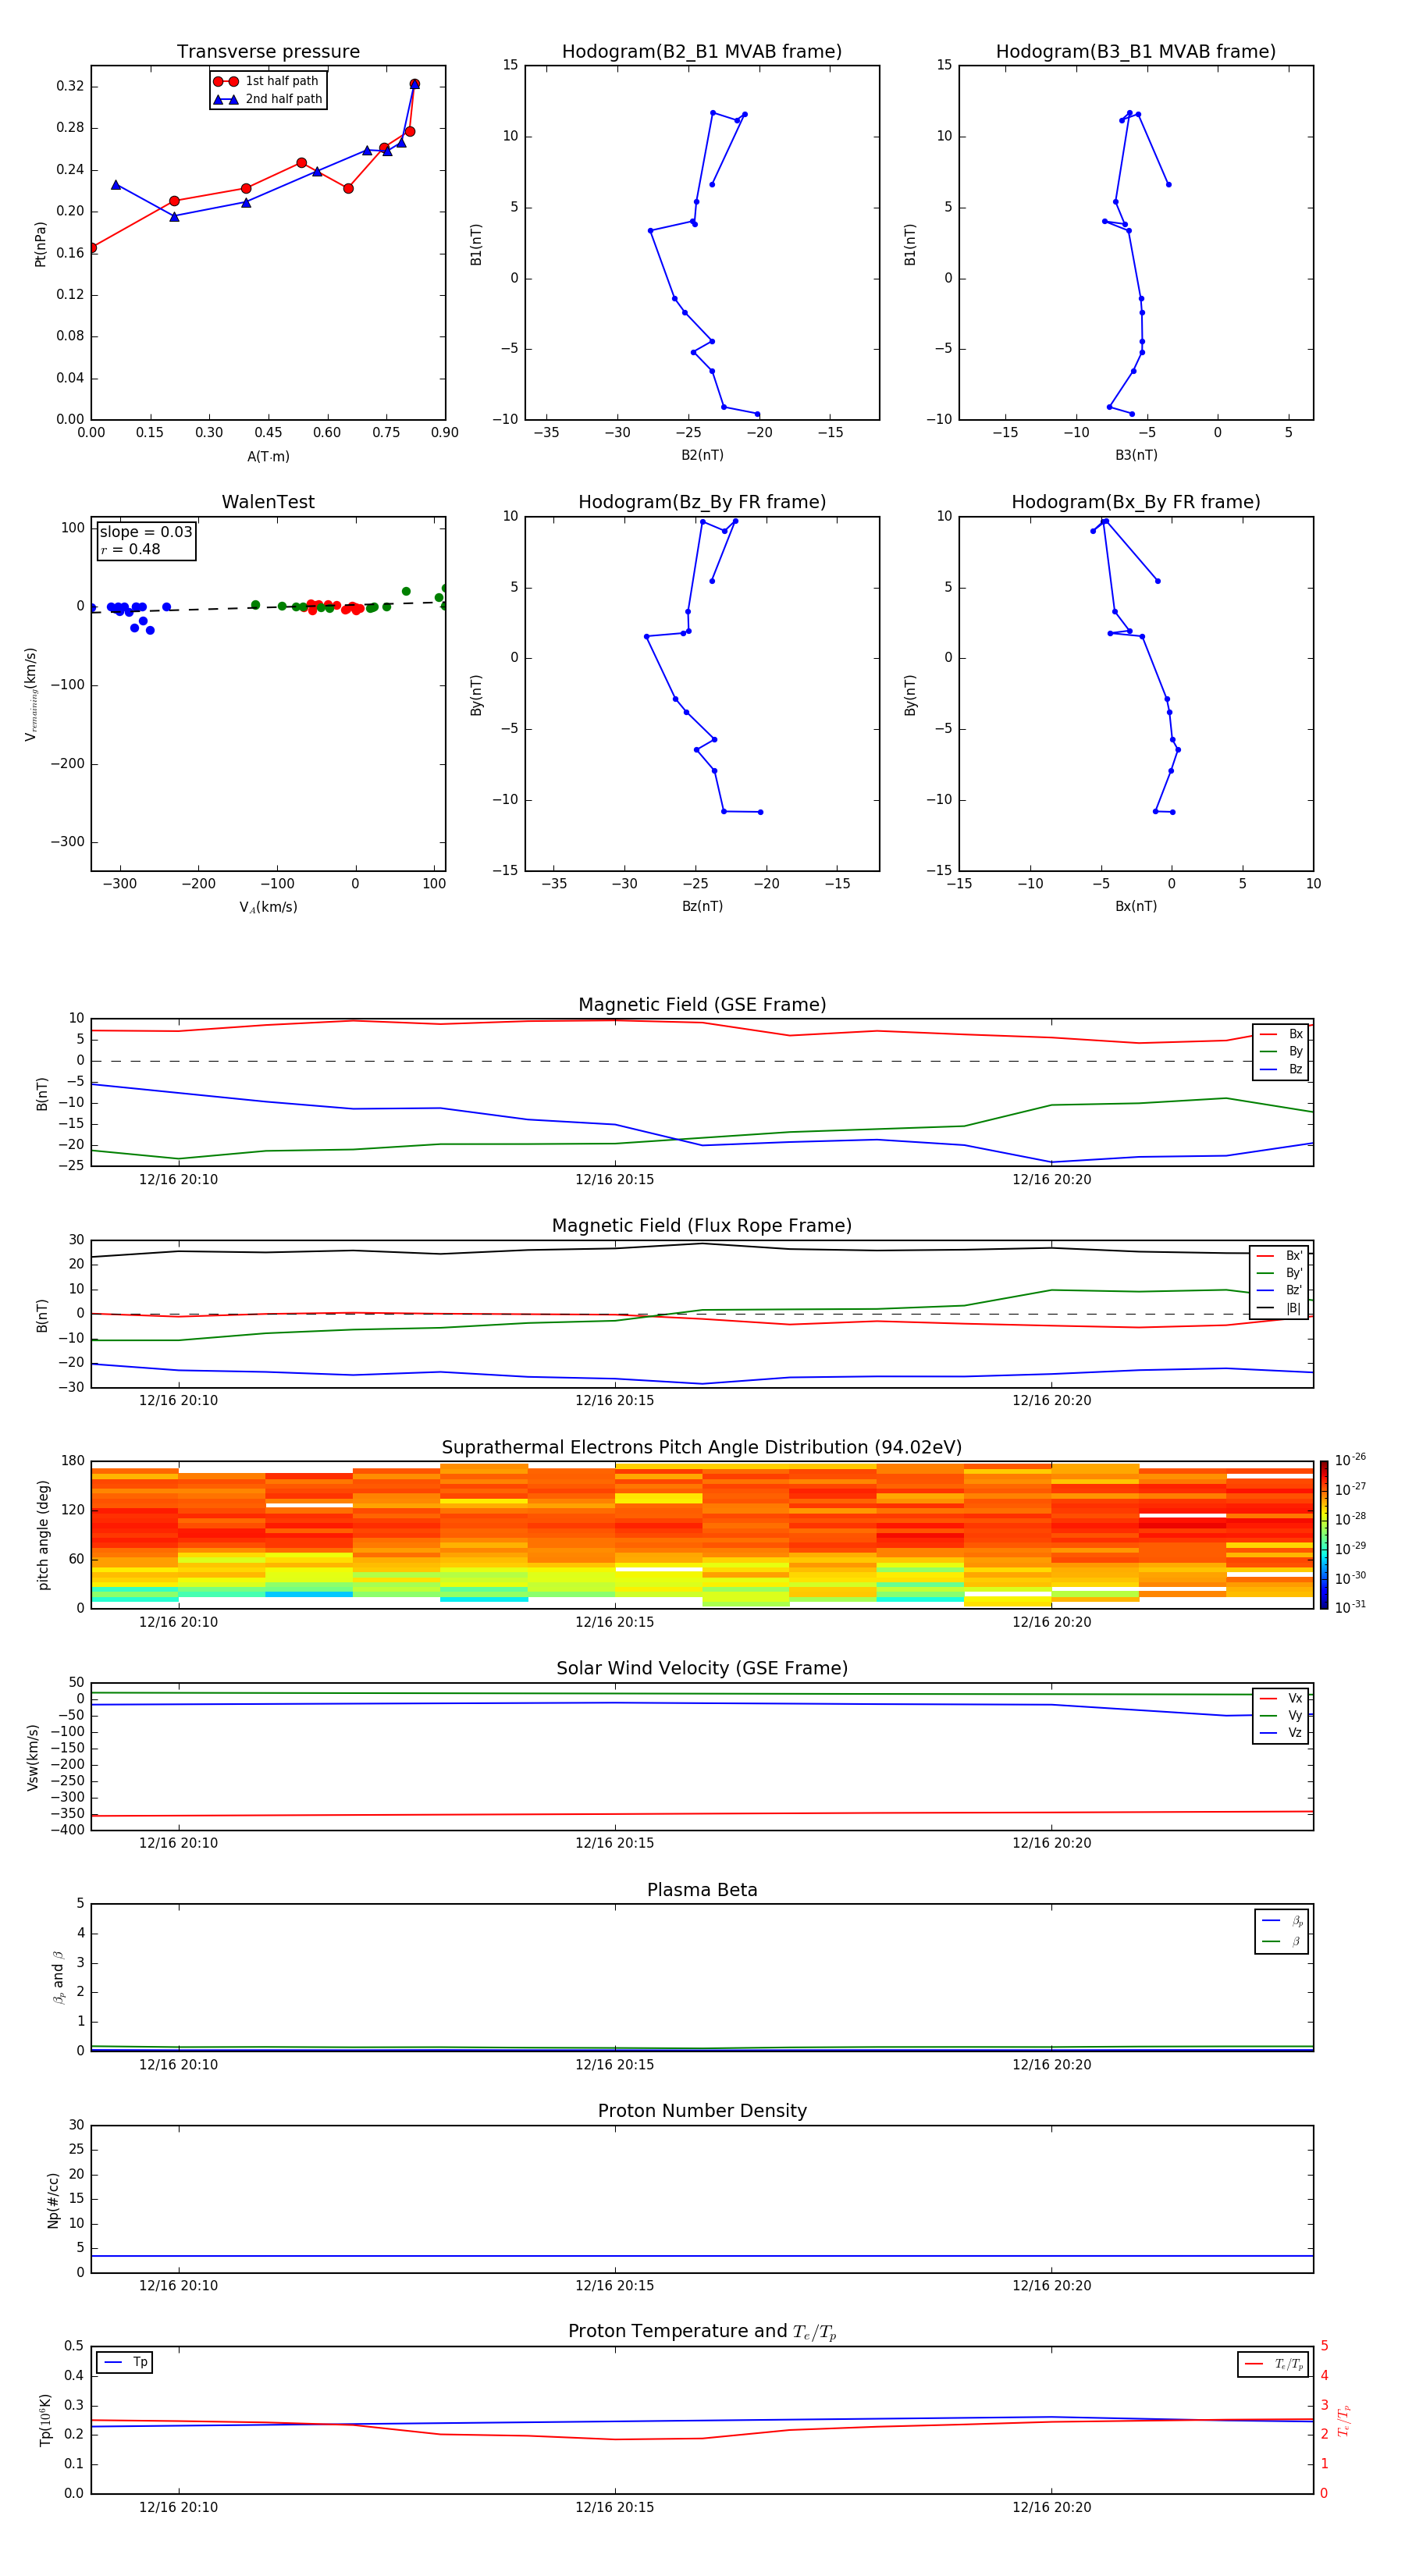
Task: Select |B| in the flux rope legend
Action: pos(1280,1308)
